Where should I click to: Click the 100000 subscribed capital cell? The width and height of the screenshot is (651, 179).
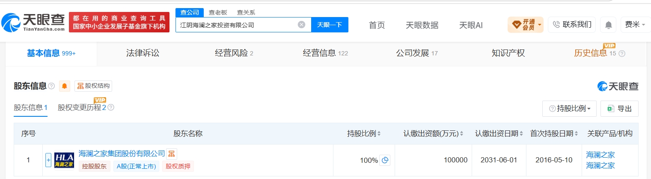tap(433, 160)
